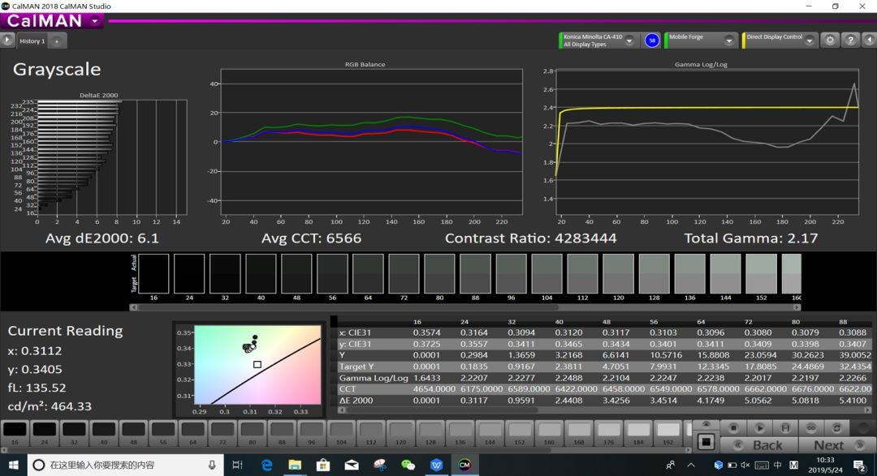Open CalMAN settings gear icon

click(x=829, y=40)
